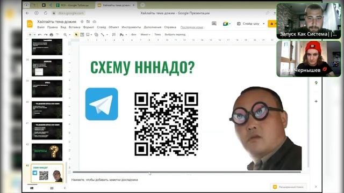Select slide 40 thumbnail in filmstrip
This screenshot has height=193, width=344.
click(47, 110)
